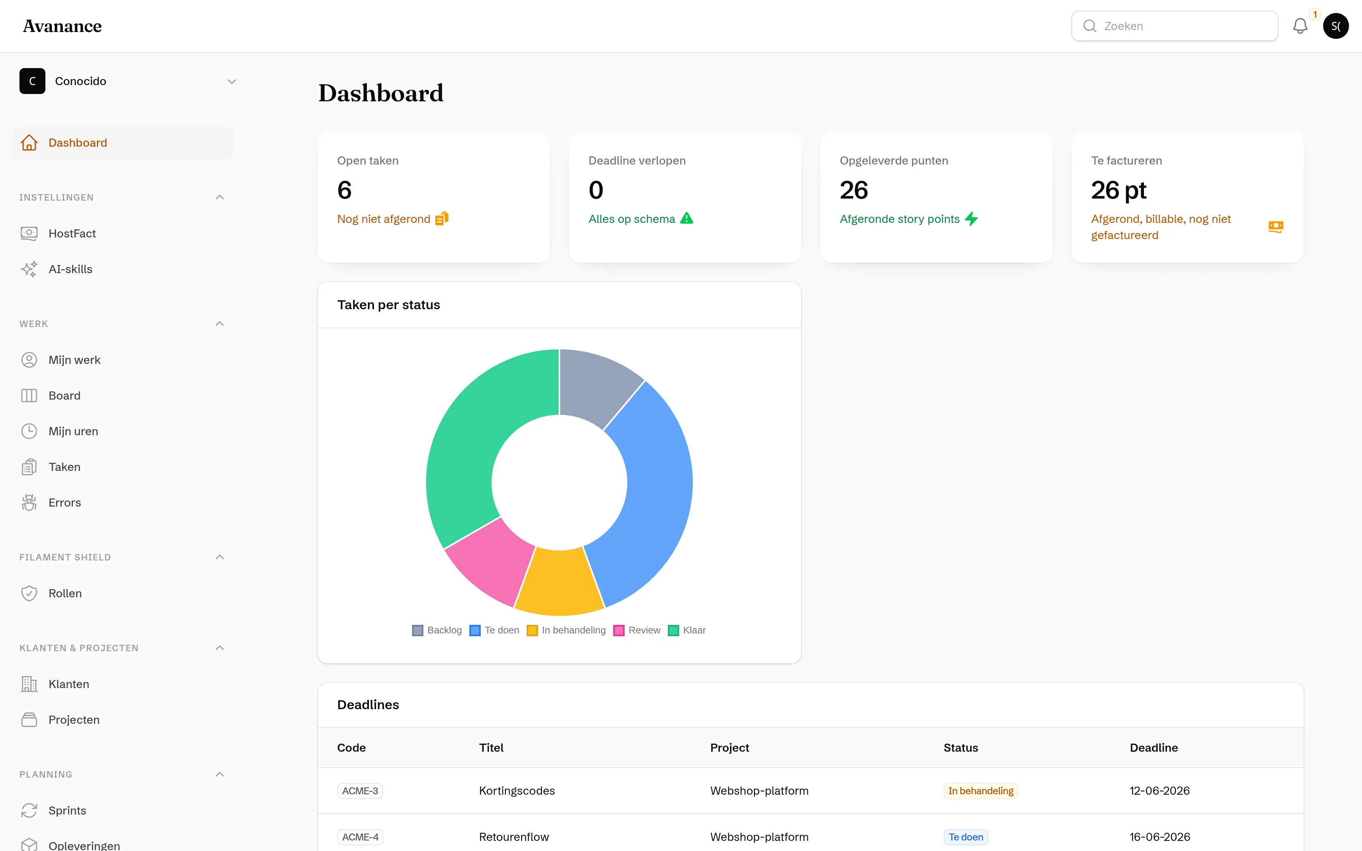Open the AI-skills settings page

point(123,269)
